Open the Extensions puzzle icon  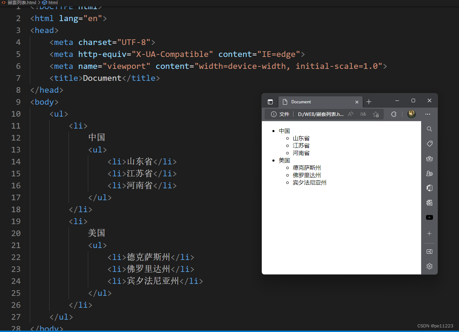[x=394, y=114]
